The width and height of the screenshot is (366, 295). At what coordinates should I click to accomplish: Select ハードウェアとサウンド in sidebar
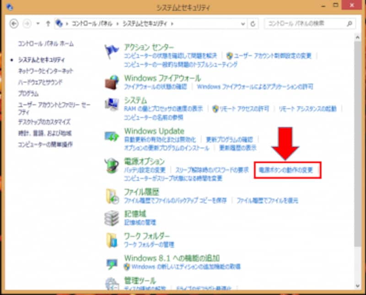[x=40, y=82]
